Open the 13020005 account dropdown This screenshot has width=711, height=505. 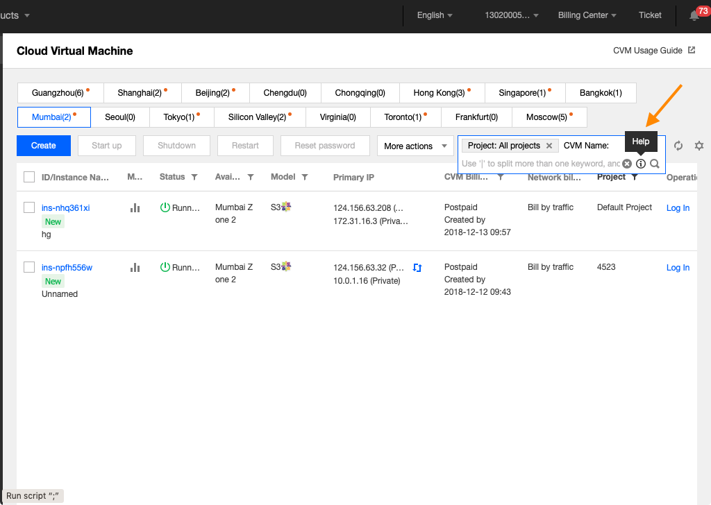[512, 15]
